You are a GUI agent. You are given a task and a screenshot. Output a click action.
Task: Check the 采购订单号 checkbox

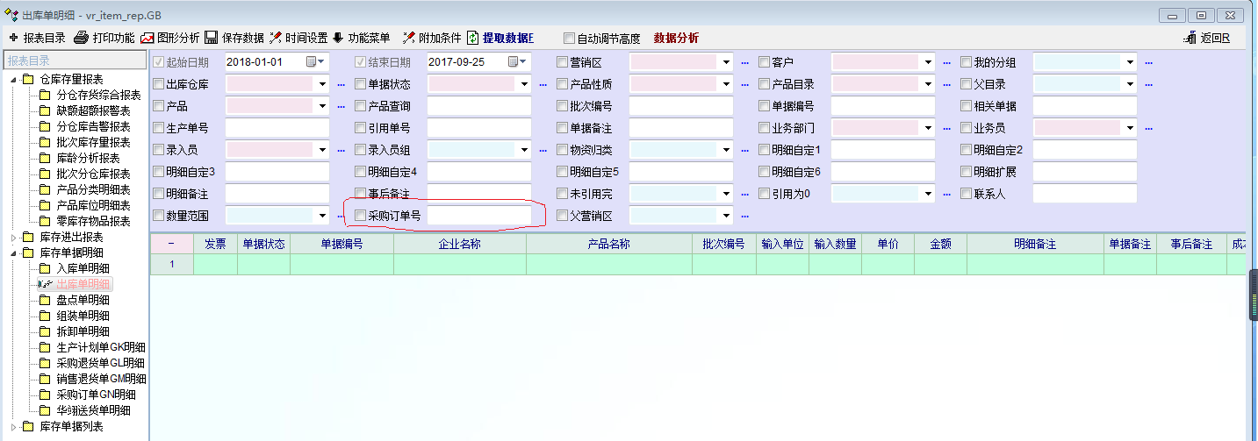point(360,215)
